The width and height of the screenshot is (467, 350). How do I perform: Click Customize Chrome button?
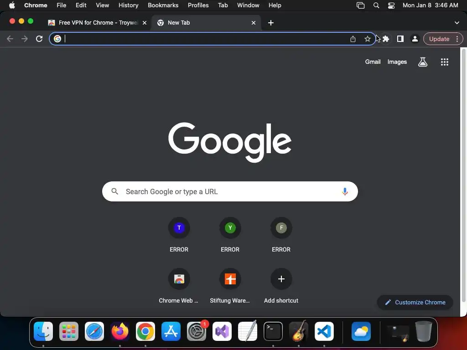[415, 303]
